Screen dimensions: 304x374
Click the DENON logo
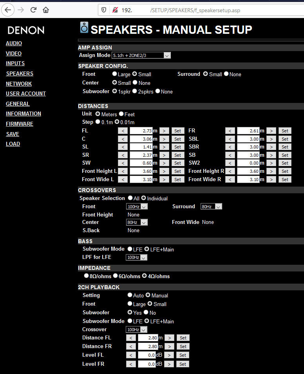26,30
